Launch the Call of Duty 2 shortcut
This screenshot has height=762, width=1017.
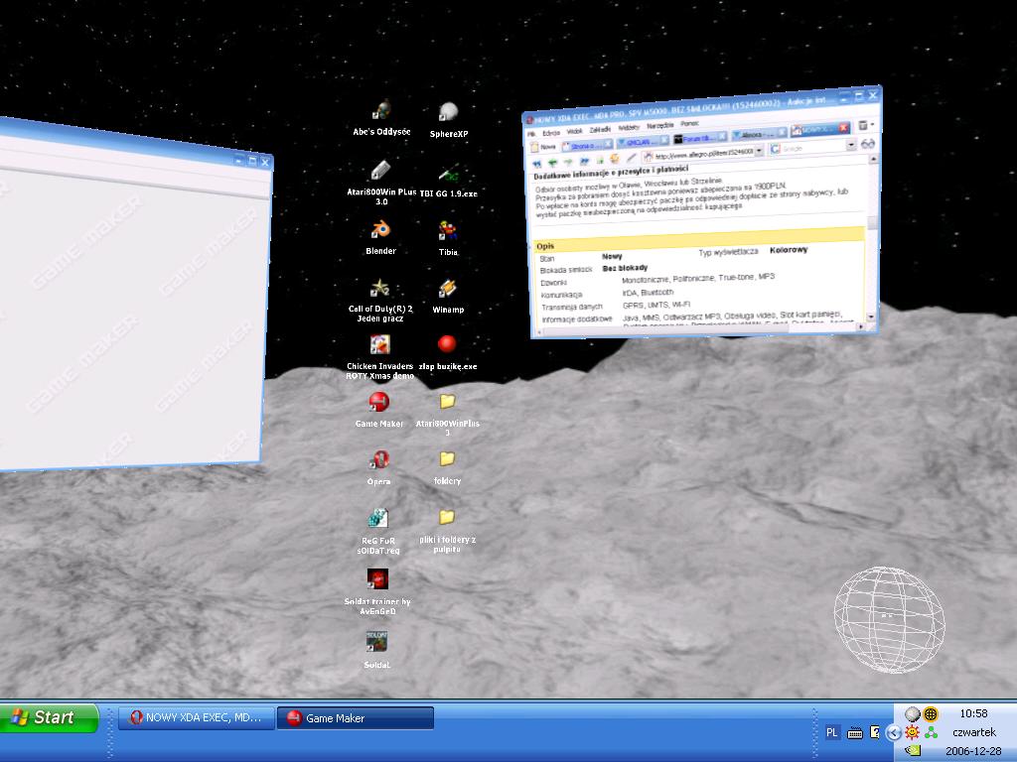(379, 289)
